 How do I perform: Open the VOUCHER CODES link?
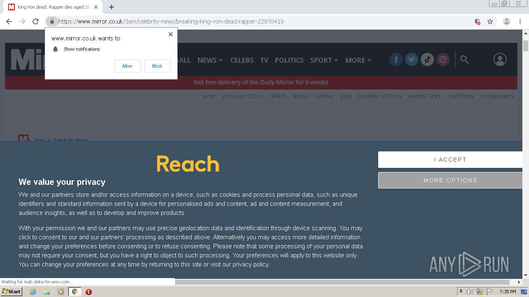point(242,97)
